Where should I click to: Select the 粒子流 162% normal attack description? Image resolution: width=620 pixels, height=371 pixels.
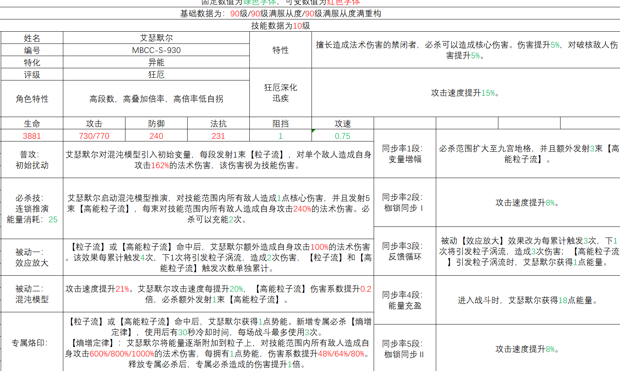(x=218, y=160)
